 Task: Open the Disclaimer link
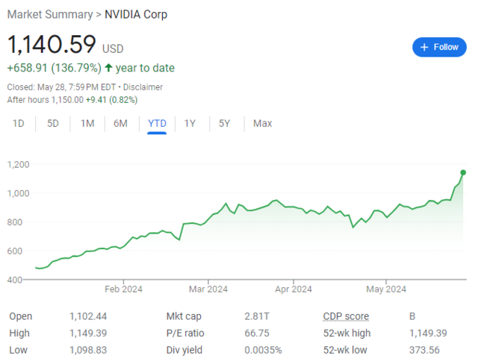(143, 87)
